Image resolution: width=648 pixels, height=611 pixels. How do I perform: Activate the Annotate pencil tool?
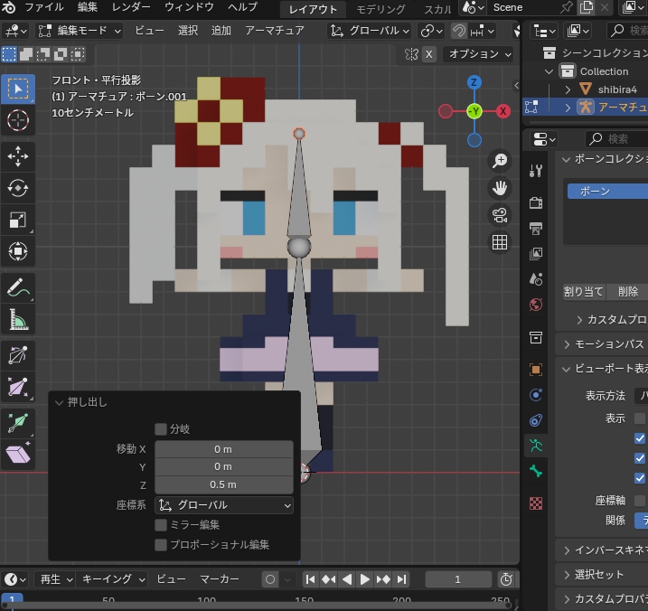(18, 287)
